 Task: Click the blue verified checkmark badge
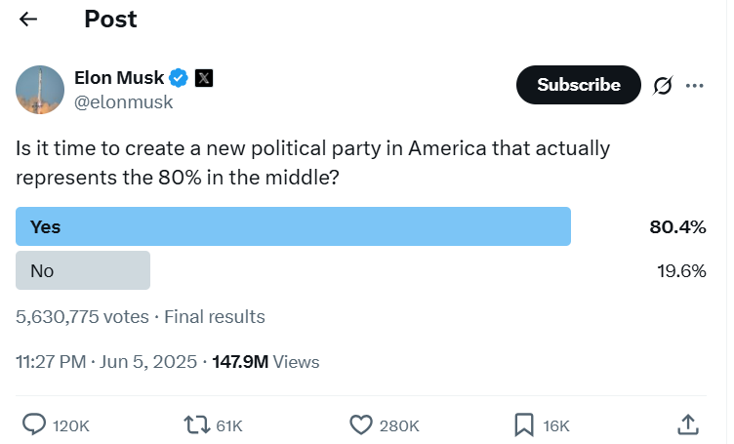pyautogui.click(x=179, y=78)
